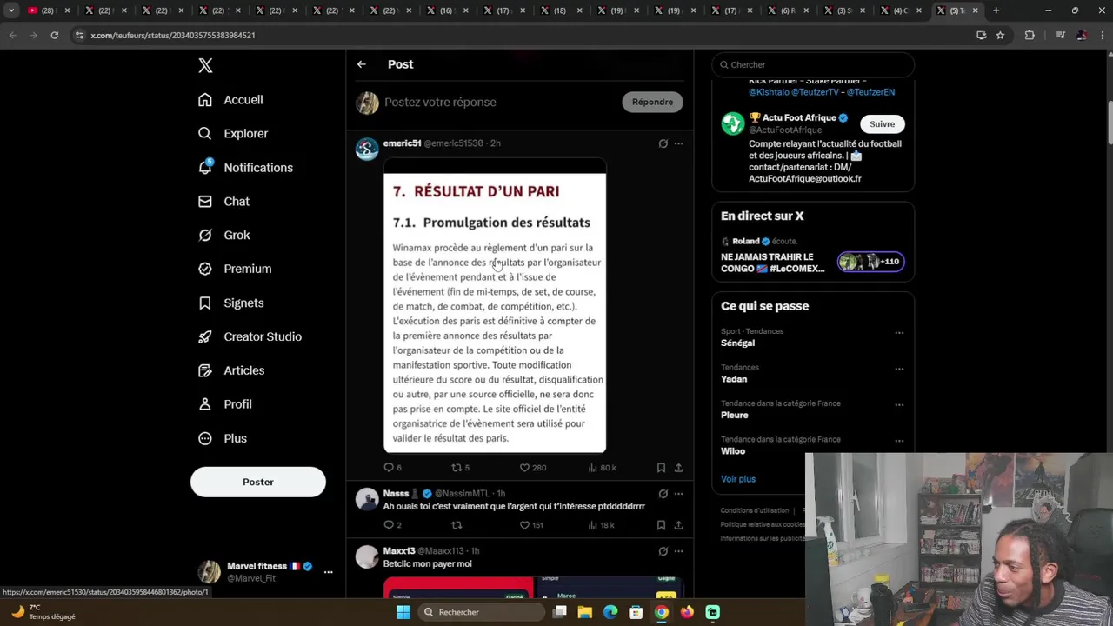Open options for Wiloo trend
This screenshot has height=626, width=1113.
click(x=899, y=441)
